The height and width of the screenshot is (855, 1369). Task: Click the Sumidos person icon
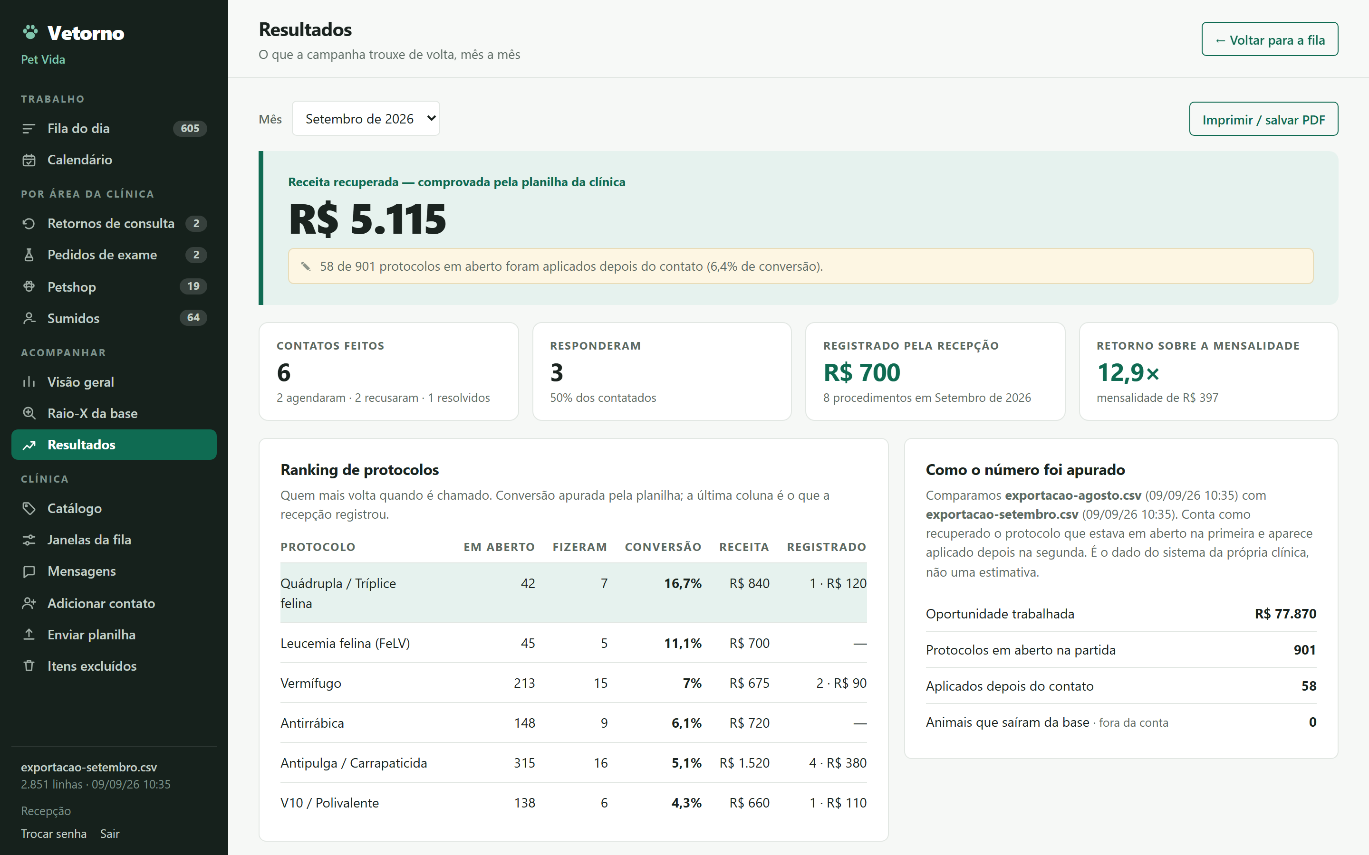tap(29, 318)
